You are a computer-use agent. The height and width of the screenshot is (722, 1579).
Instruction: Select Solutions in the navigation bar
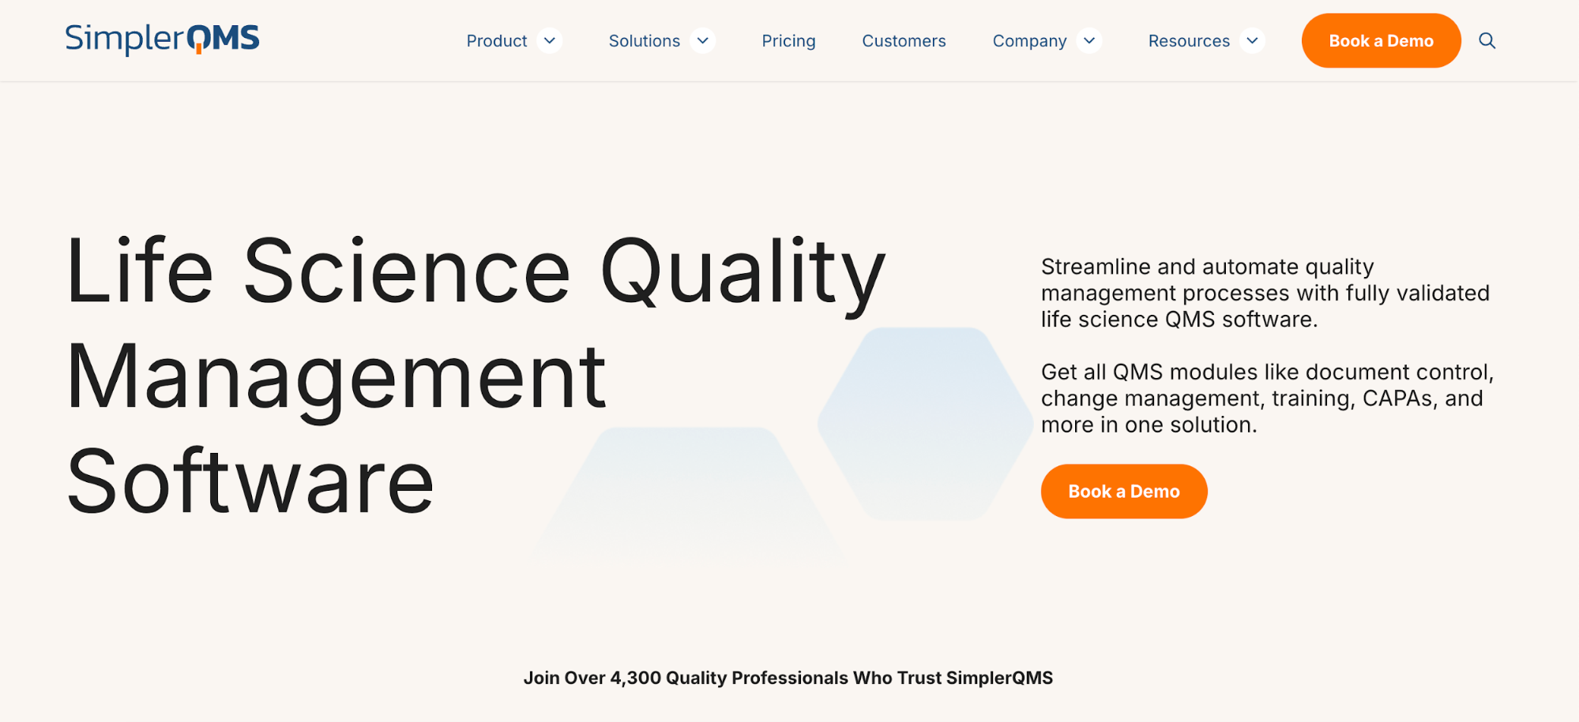pos(644,40)
